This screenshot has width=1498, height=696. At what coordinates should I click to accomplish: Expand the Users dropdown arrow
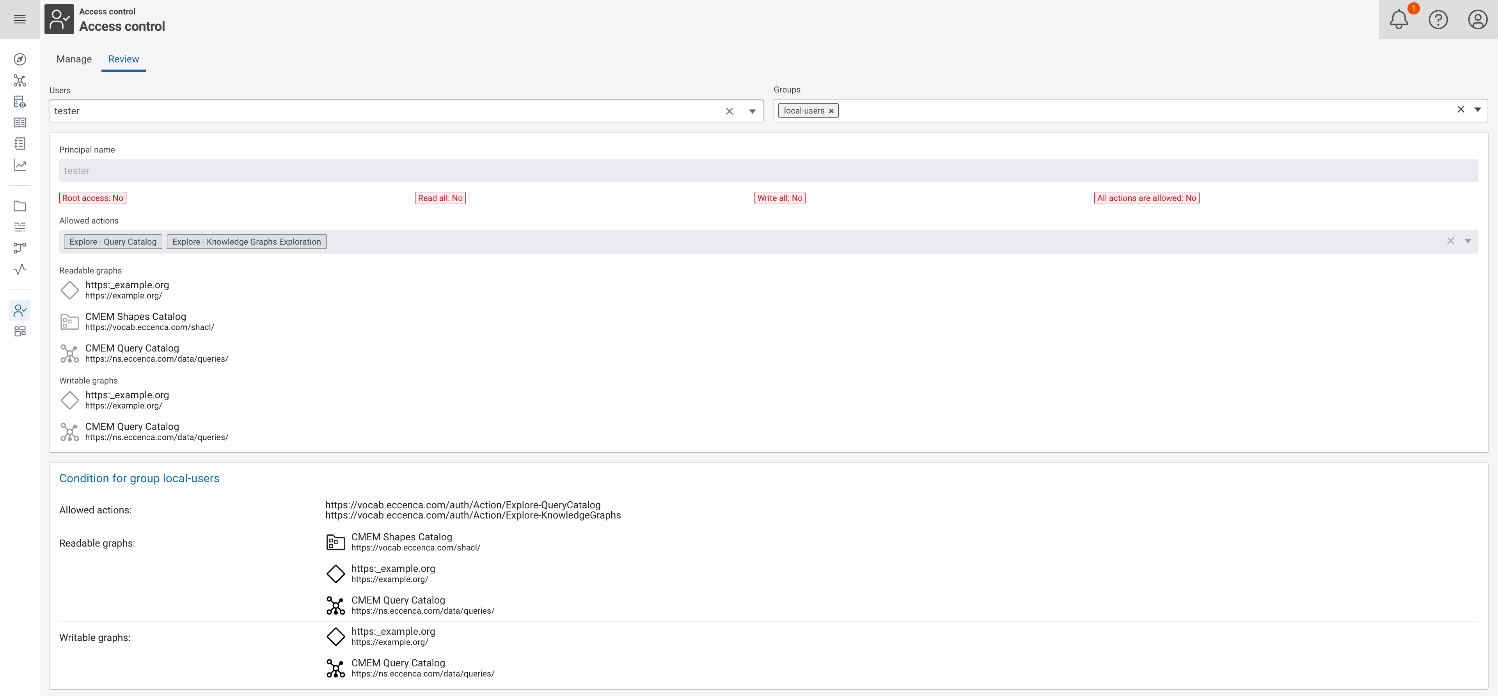(752, 110)
